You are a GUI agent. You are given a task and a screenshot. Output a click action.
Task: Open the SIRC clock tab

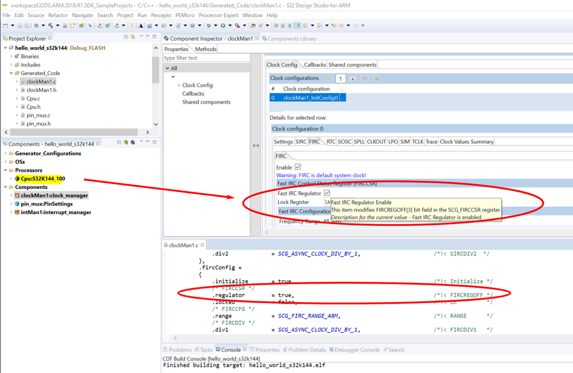[301, 142]
